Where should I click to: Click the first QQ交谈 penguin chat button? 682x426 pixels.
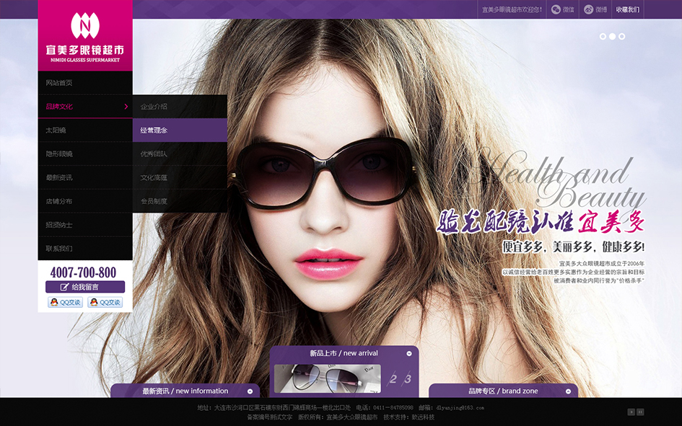tap(65, 302)
